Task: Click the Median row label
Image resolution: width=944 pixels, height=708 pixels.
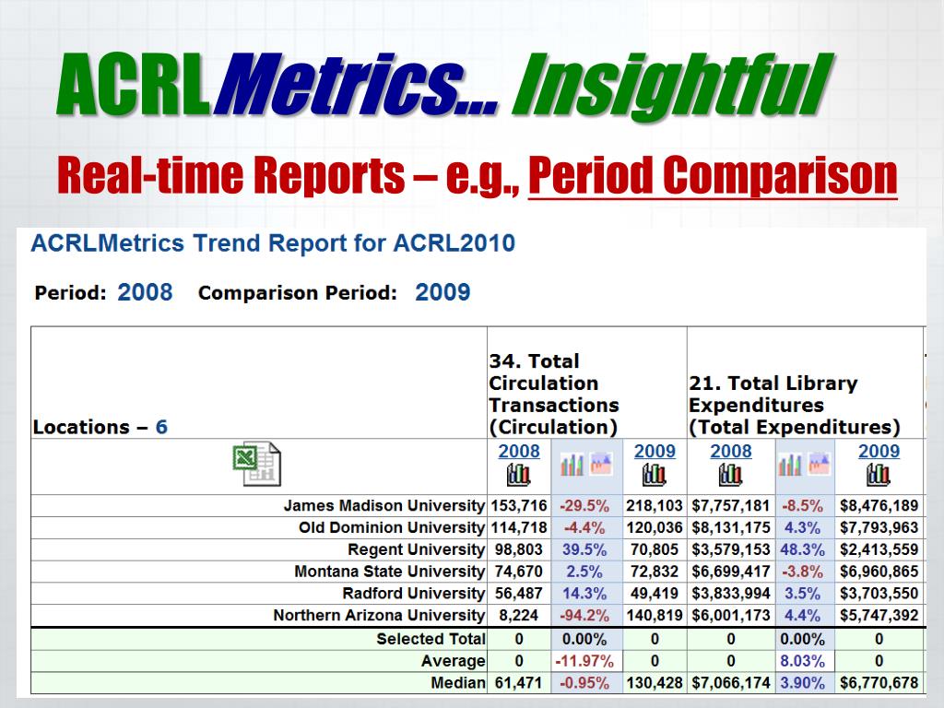Action: tap(458, 683)
